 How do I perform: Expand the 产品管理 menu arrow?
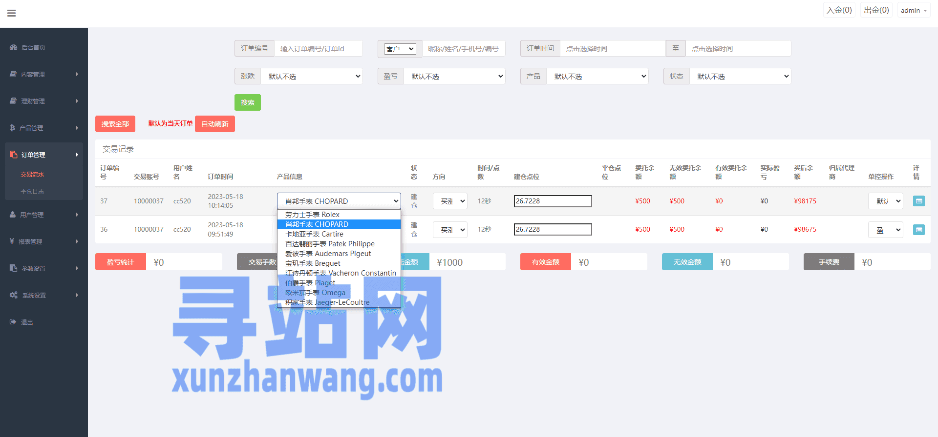[x=77, y=128]
